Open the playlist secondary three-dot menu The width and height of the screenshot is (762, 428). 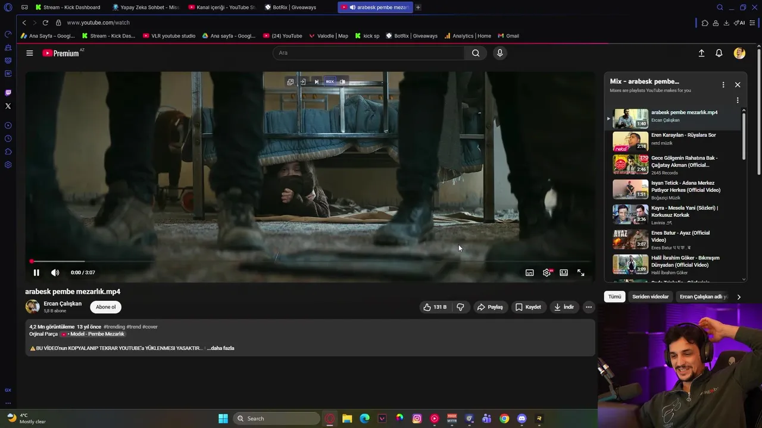point(738,100)
